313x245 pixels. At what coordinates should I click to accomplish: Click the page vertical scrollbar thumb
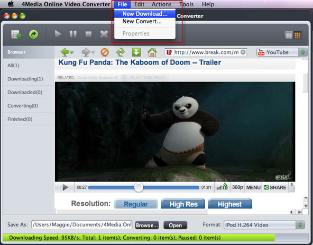306,83
